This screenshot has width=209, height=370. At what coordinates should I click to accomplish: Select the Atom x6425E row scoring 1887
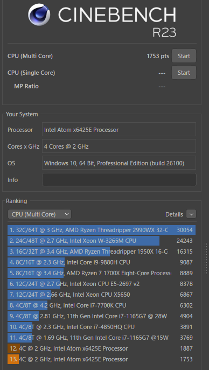coord(101,348)
